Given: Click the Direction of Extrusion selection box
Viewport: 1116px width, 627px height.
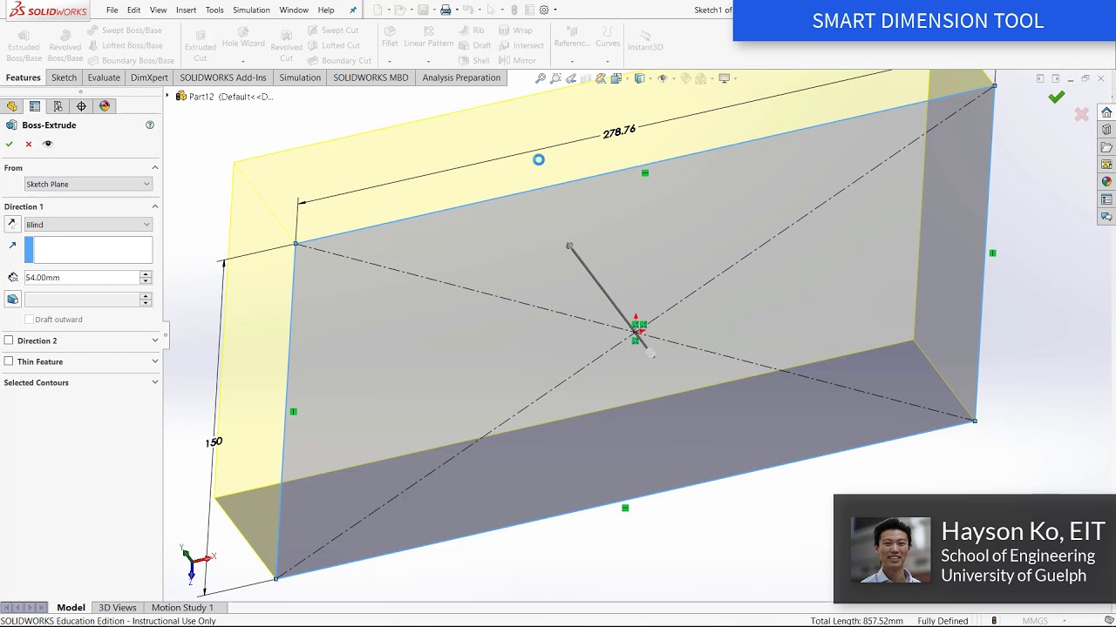Looking at the screenshot, I should coord(88,250).
